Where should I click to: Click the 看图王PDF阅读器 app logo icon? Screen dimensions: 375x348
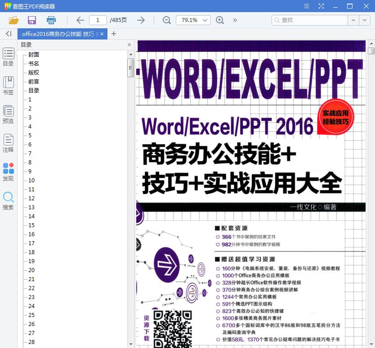click(x=8, y=6)
